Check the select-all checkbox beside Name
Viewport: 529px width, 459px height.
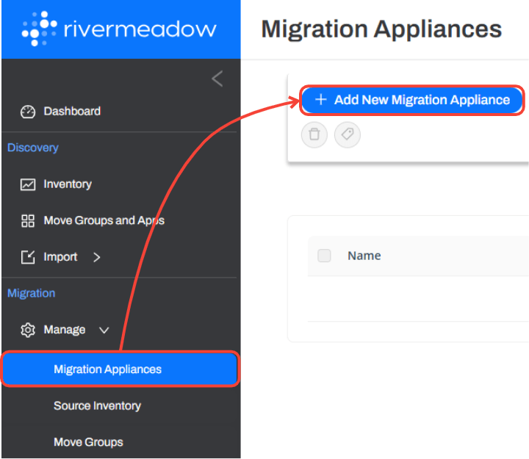click(x=324, y=256)
